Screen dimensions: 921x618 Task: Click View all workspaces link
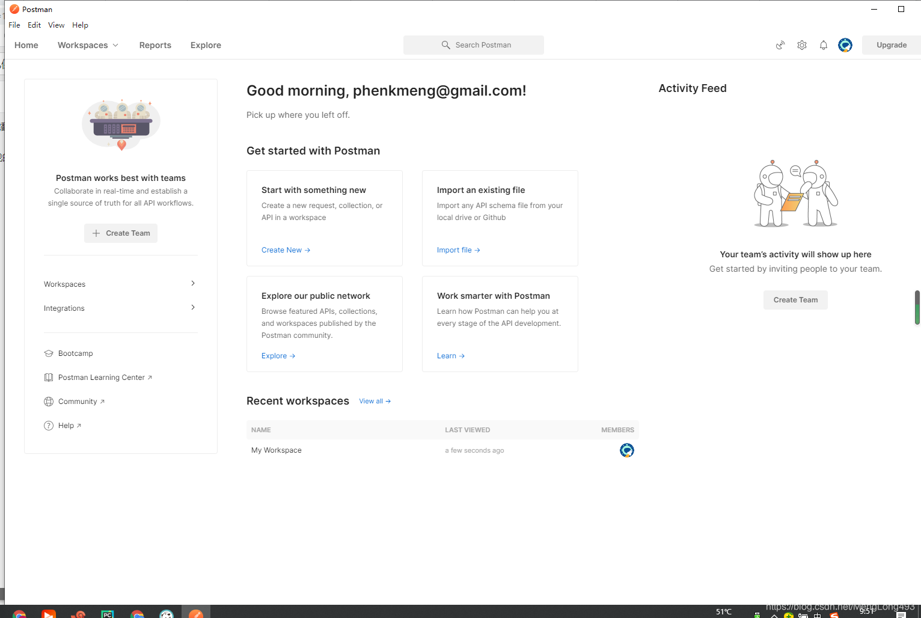click(x=375, y=401)
